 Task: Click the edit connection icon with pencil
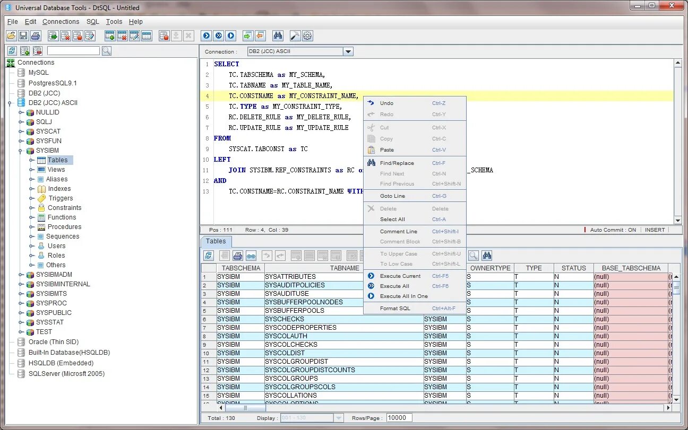[90, 36]
